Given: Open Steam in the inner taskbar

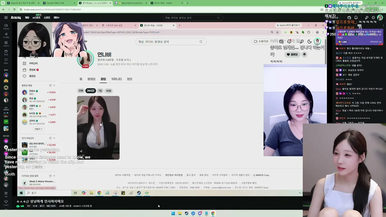Looking at the screenshot, I should [139, 193].
